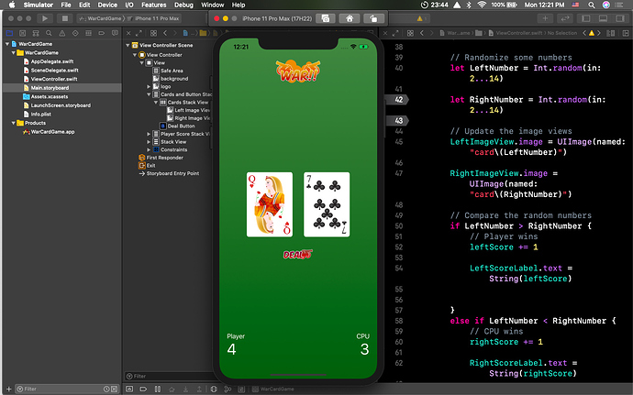Open the Device menu
This screenshot has height=395, width=633.
click(107, 5)
